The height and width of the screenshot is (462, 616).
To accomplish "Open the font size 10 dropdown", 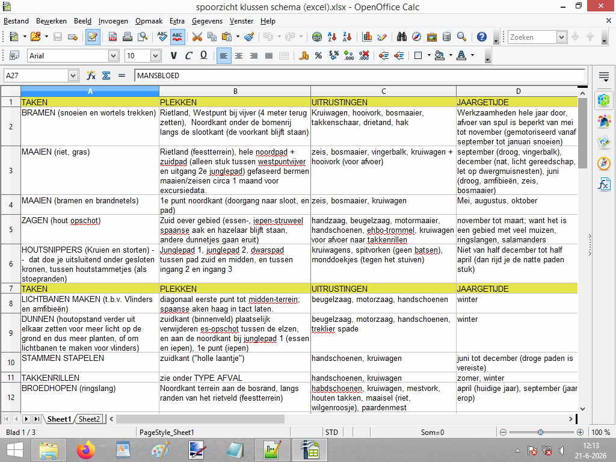I will coord(156,56).
